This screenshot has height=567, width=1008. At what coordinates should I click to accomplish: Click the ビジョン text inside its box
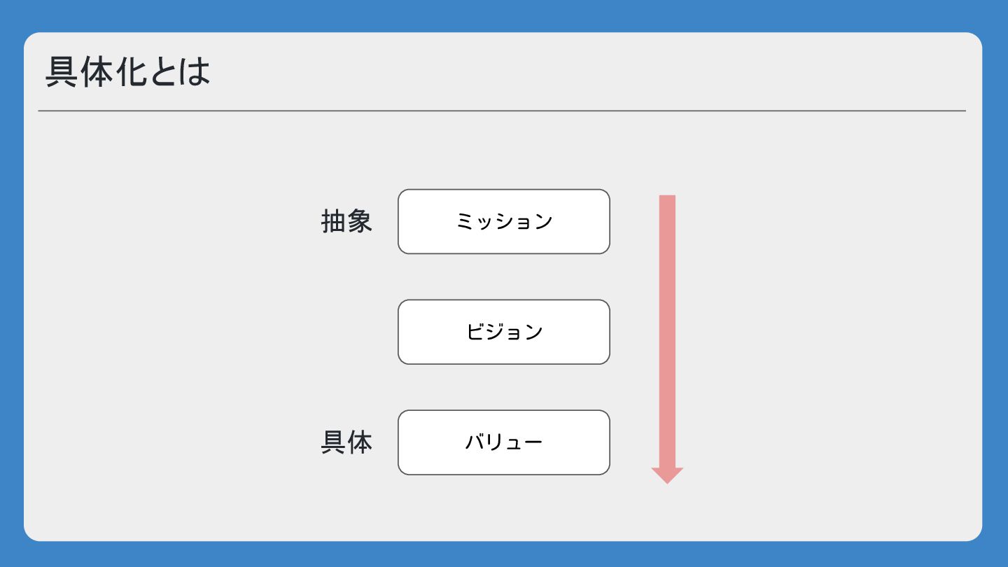pos(504,332)
